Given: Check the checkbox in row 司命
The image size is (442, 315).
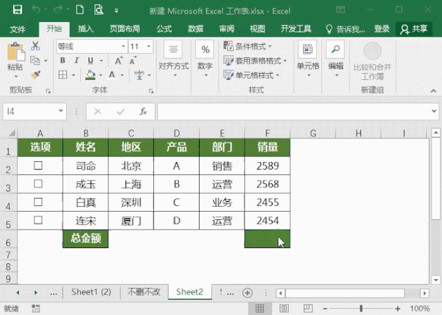Looking at the screenshot, I should click(x=38, y=165).
